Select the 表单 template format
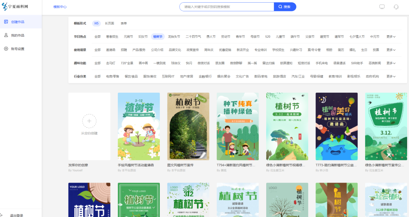409x217 pixels. (x=123, y=23)
